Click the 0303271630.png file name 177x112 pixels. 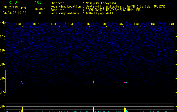tap(14, 7)
